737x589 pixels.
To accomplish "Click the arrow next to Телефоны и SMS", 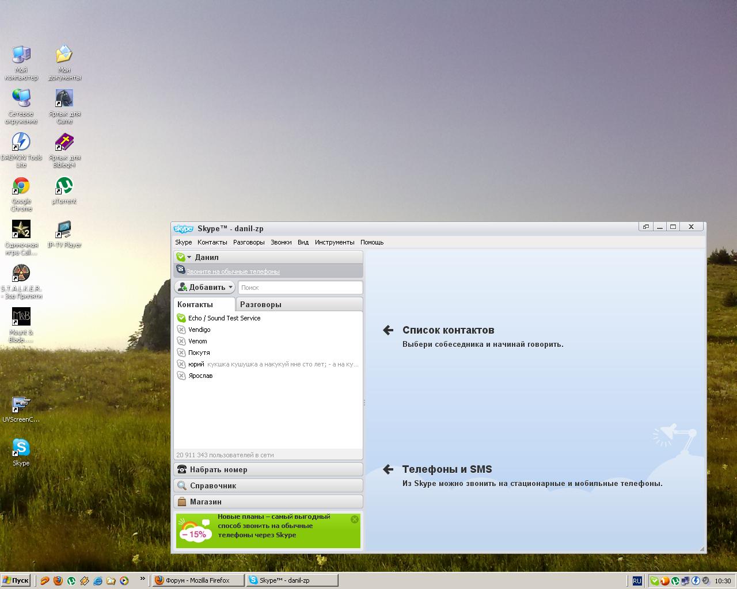I will 388,469.
